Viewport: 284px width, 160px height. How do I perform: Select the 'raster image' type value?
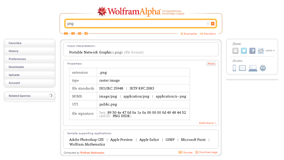[109, 80]
